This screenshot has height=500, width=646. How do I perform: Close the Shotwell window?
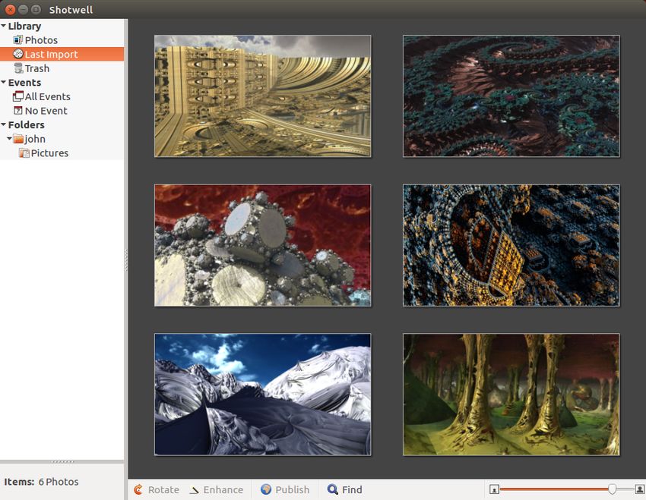[11, 9]
